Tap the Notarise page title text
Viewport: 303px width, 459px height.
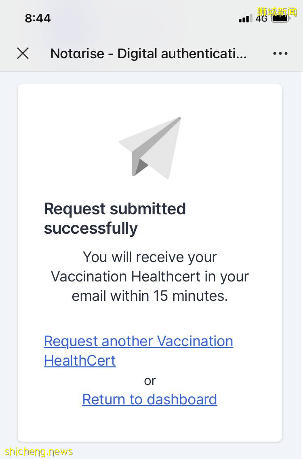tap(148, 53)
